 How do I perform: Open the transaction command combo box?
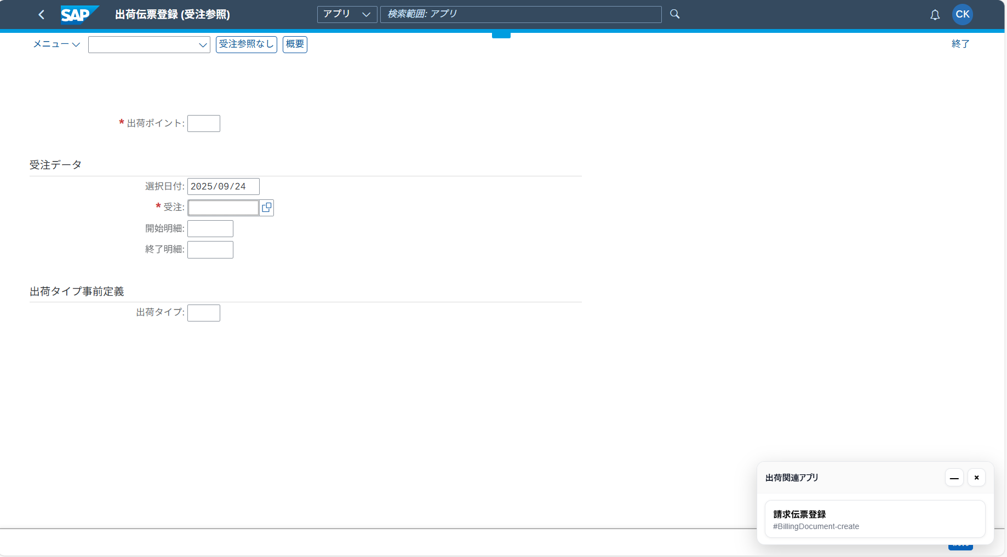pos(149,45)
